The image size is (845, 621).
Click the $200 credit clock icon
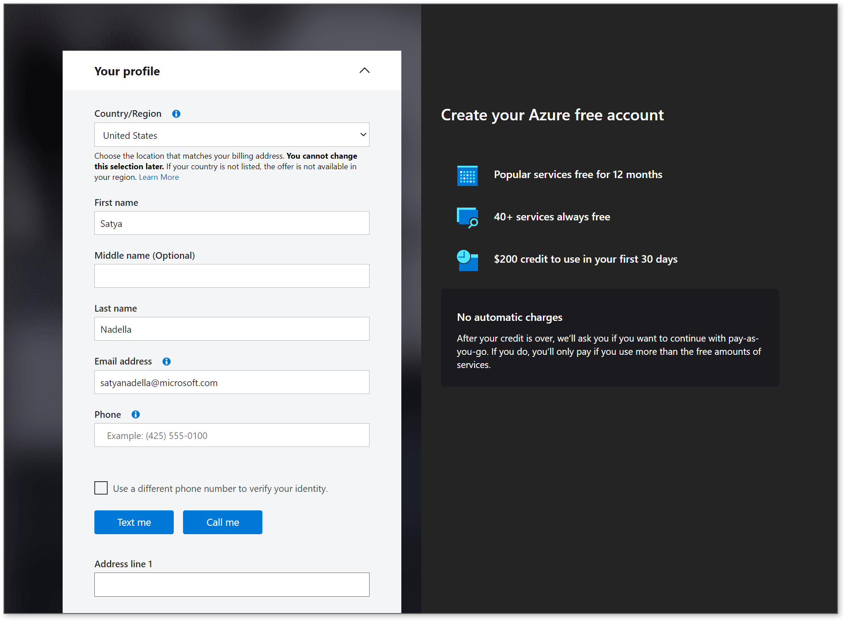tap(467, 260)
